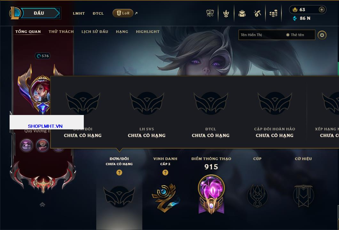Expand the profile banner chevron arrow
The height and width of the screenshot is (230, 339).
tap(42, 204)
